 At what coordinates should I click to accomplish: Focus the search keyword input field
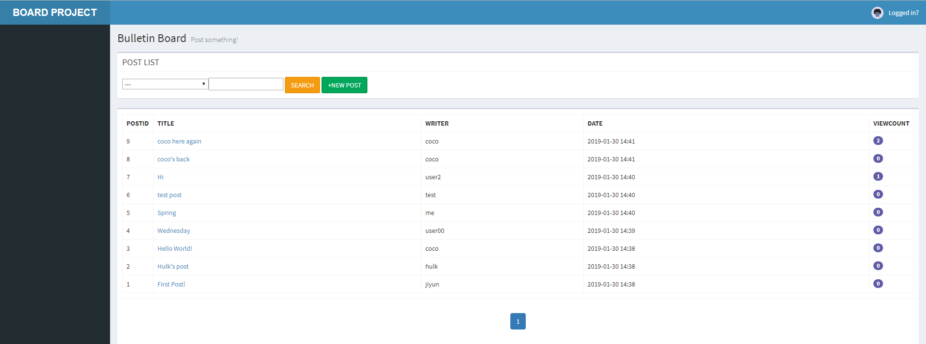coord(246,84)
